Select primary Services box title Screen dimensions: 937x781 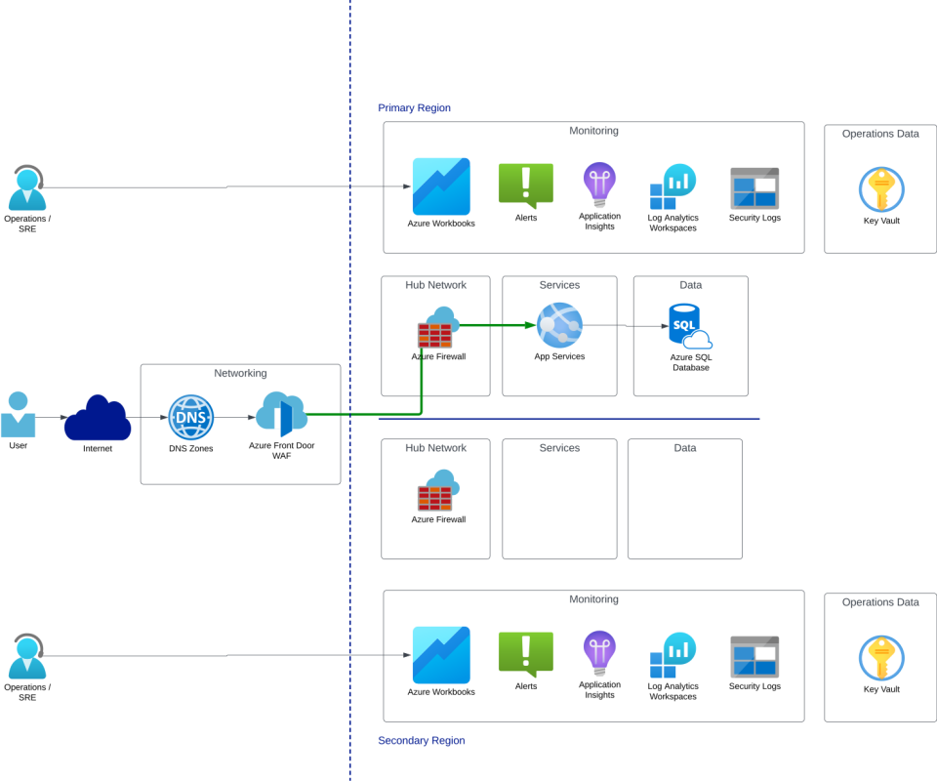pos(559,285)
